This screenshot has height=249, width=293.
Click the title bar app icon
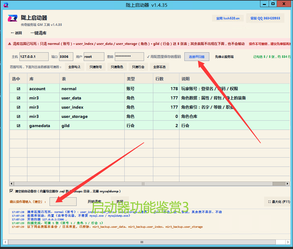[6, 5]
